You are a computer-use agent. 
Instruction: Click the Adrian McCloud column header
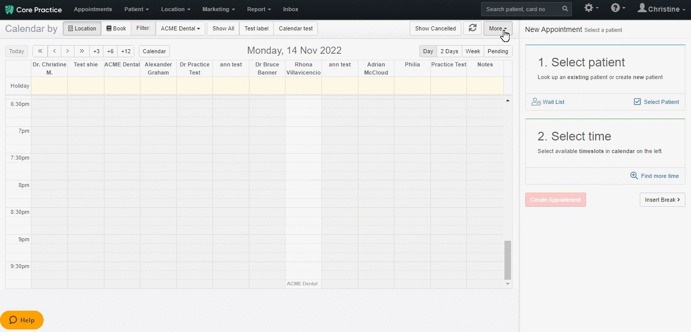pyautogui.click(x=376, y=68)
